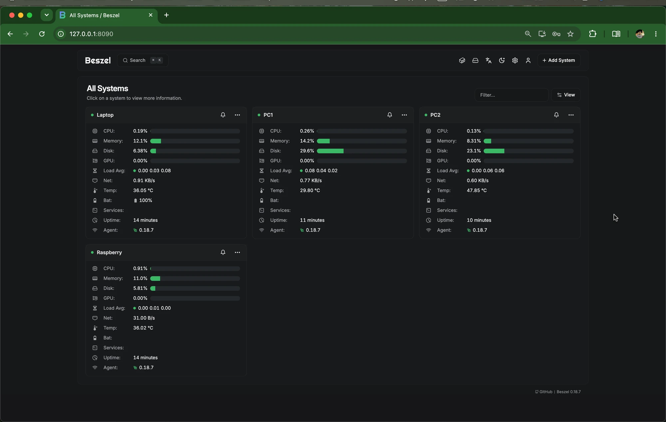This screenshot has width=666, height=422.
Task: Open reading mode side panel icon
Action: point(616,34)
